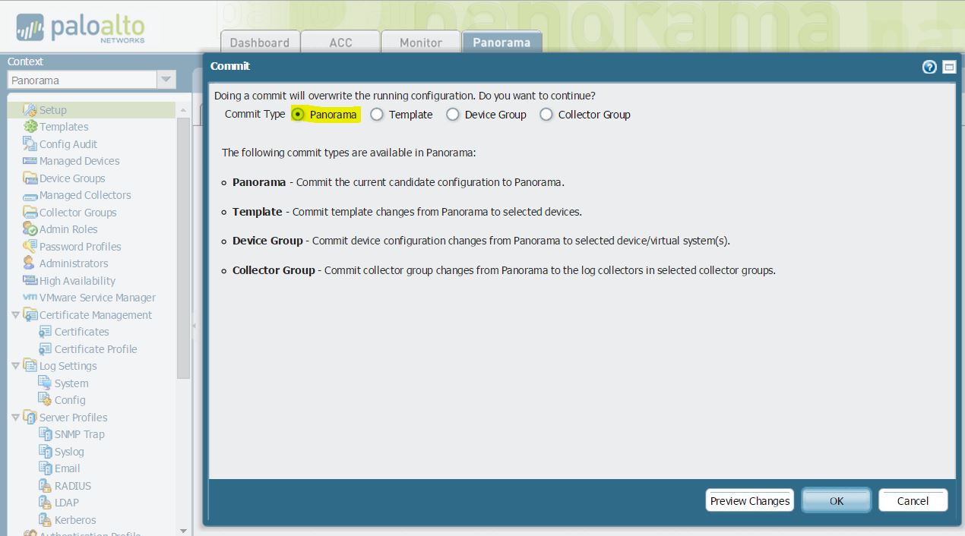Click the VMware Service Manager vm icon

pyautogui.click(x=30, y=298)
